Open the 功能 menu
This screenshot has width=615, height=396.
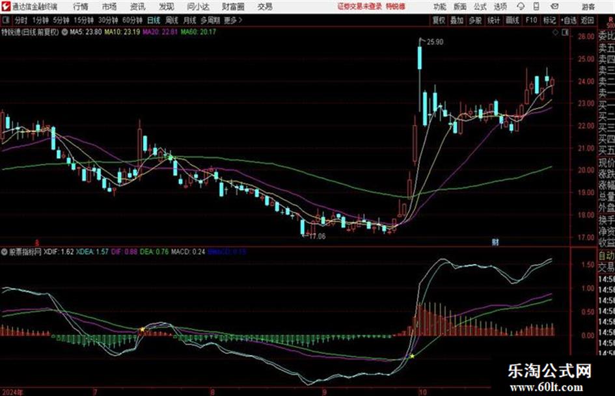(x=440, y=7)
